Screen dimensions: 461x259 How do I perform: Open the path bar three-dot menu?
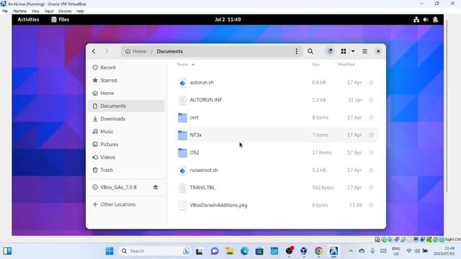(x=296, y=51)
